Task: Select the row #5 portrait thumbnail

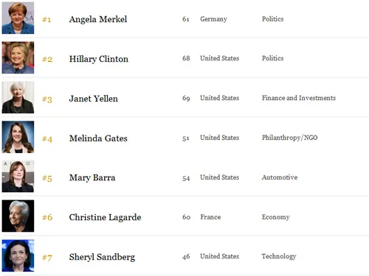Action: pos(18,177)
